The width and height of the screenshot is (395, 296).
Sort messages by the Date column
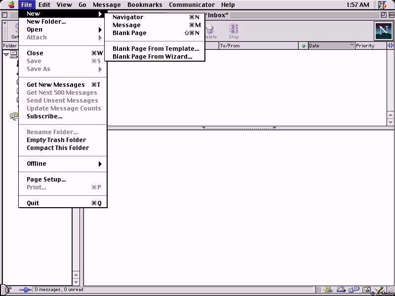[x=328, y=46]
